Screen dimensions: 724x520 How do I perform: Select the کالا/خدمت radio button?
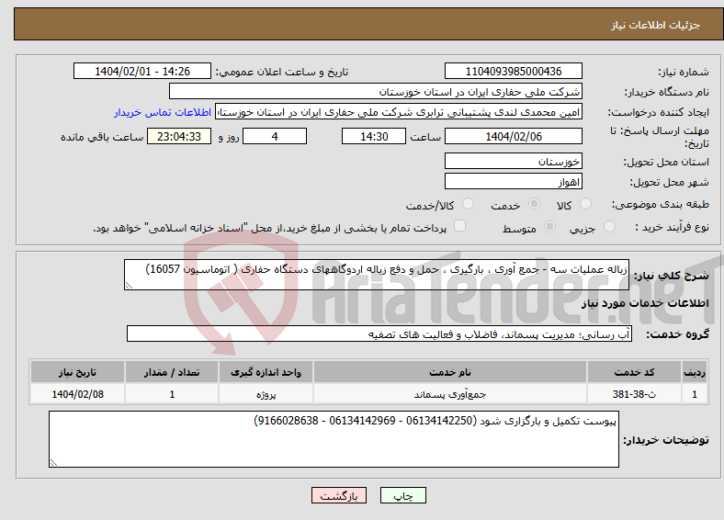468,204
